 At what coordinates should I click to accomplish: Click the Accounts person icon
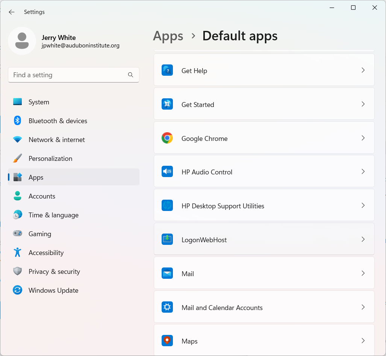click(18, 196)
